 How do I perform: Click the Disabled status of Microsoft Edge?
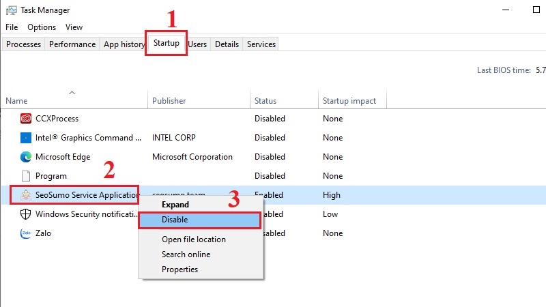[x=270, y=157]
